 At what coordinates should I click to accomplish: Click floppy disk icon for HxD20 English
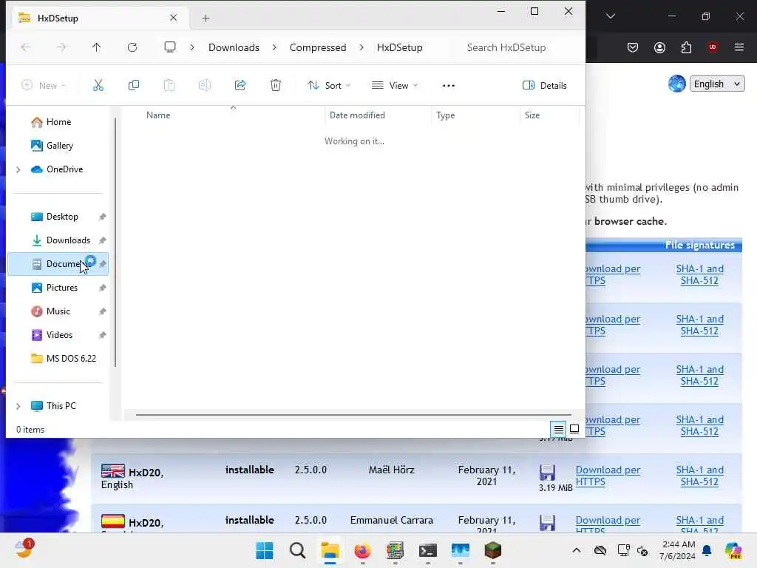(x=548, y=473)
